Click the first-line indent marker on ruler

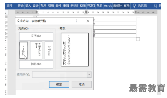(x=38, y=10)
